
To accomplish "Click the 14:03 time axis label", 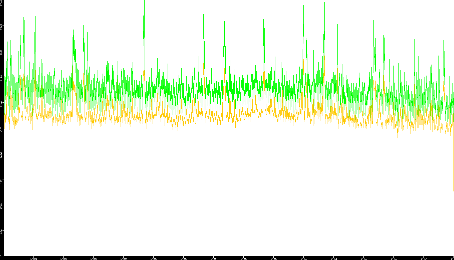I will pyautogui.click(x=94, y=259).
